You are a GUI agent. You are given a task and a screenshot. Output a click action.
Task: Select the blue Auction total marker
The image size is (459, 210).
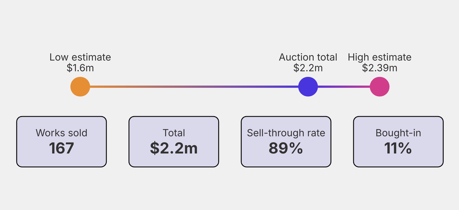308,87
